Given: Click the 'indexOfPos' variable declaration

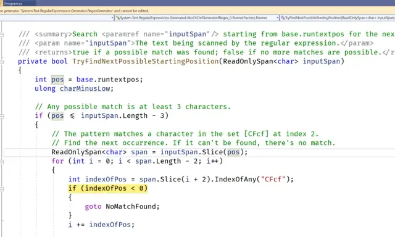Looking at the screenshot, I should 106,180.
